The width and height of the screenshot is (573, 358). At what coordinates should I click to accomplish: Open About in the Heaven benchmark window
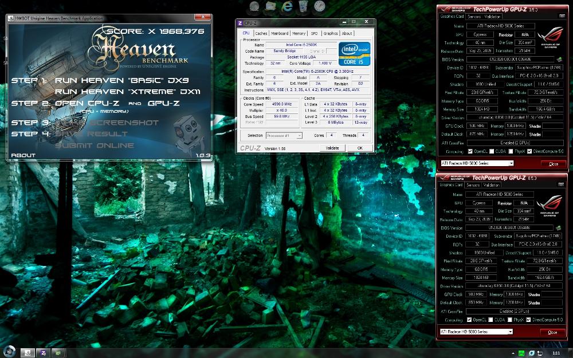pyautogui.click(x=23, y=155)
